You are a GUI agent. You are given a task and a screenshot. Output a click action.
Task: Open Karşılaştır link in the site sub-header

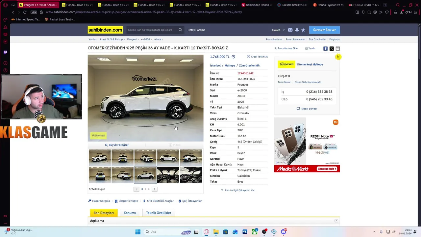coord(334,39)
